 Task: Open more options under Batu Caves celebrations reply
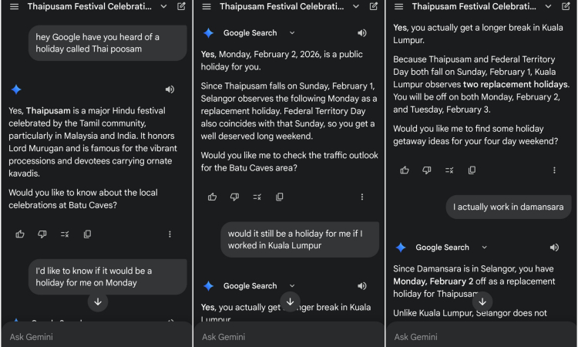[x=170, y=234]
